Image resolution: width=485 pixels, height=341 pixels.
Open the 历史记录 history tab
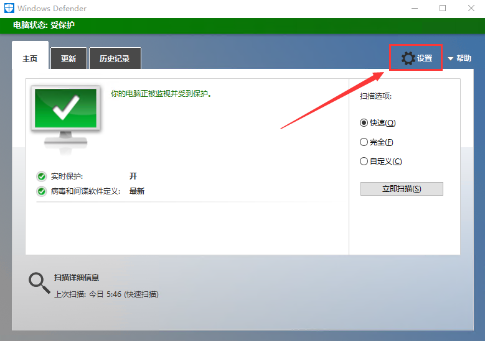[x=115, y=58]
